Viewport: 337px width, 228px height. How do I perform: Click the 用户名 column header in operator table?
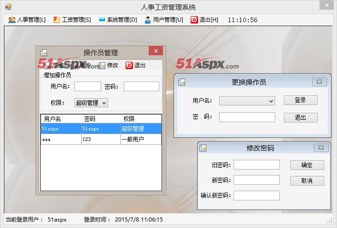pos(61,119)
